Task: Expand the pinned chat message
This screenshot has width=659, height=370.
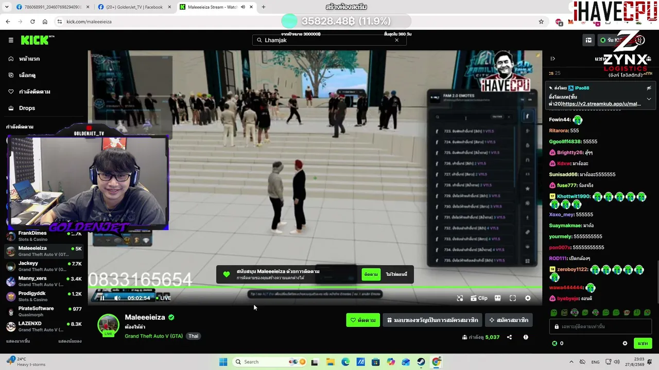Action: tap(649, 99)
